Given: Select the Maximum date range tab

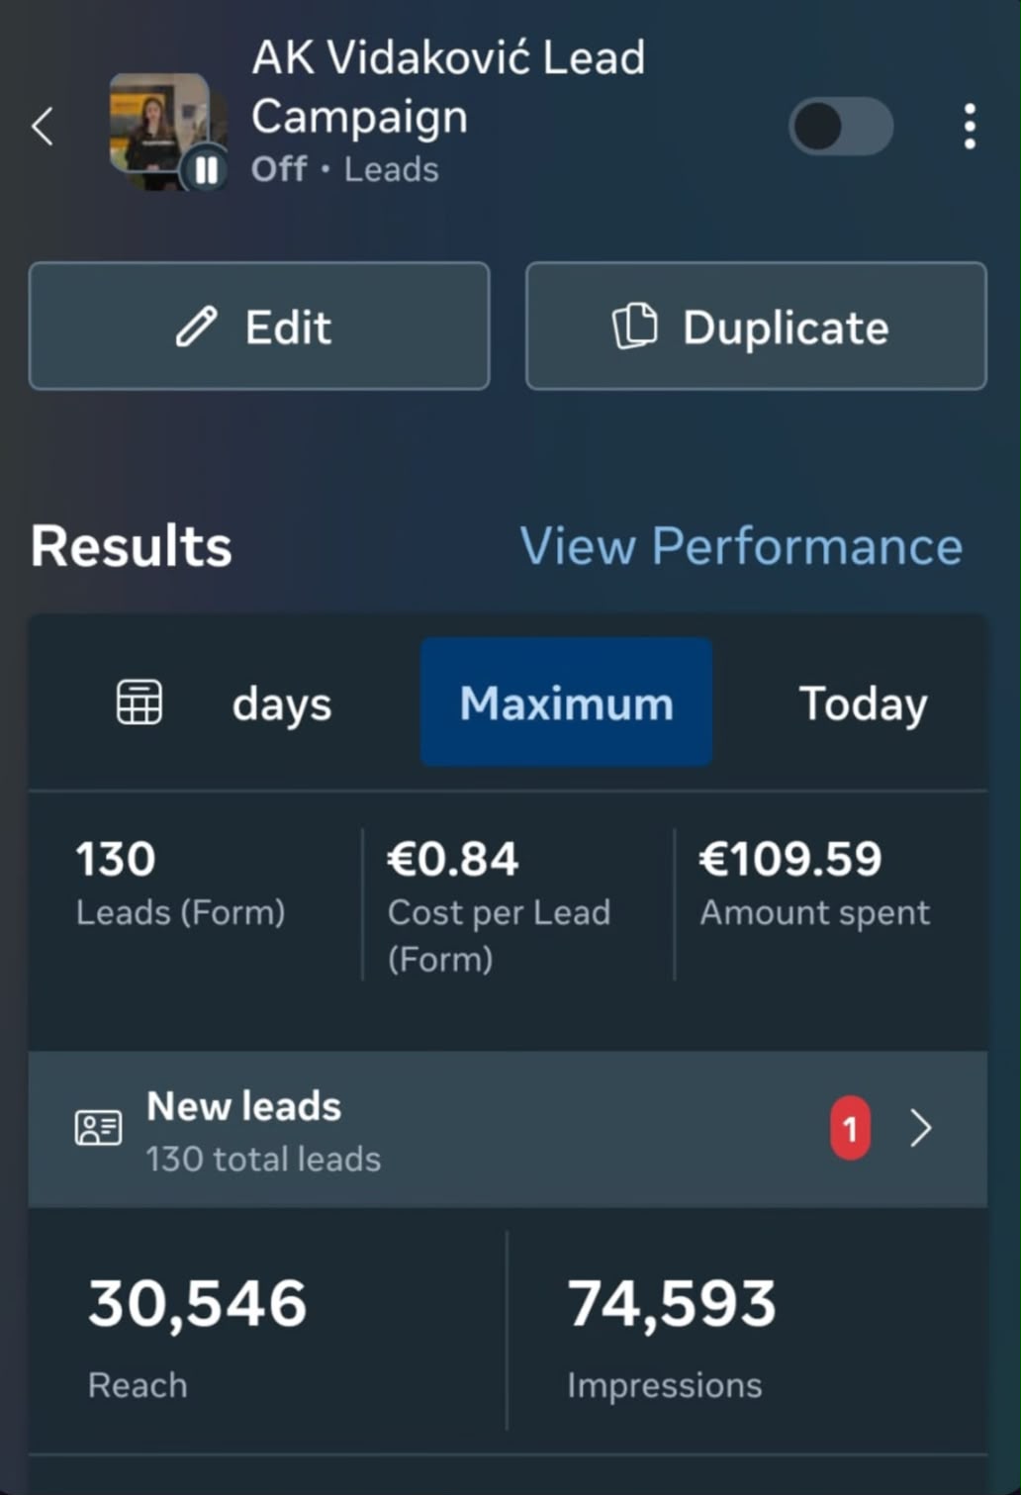Looking at the screenshot, I should [566, 702].
